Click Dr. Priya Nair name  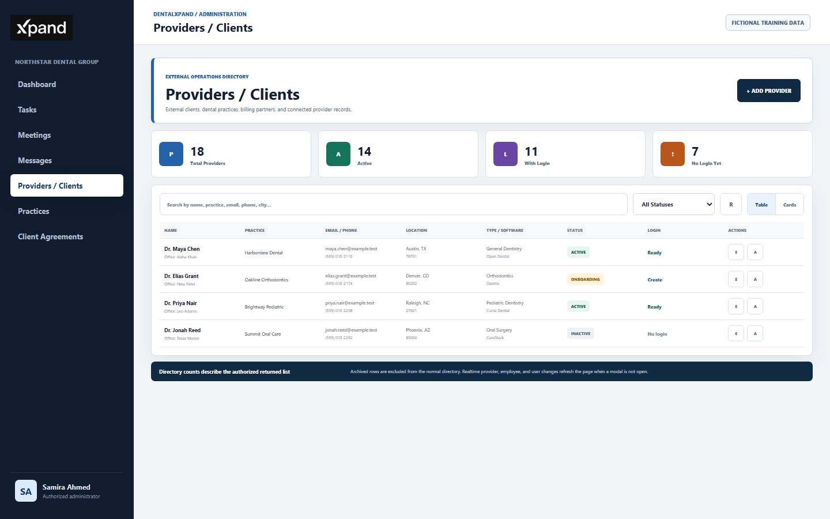180,303
